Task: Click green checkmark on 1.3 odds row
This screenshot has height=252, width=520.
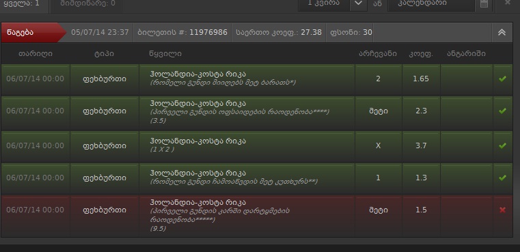Action: coord(502,178)
